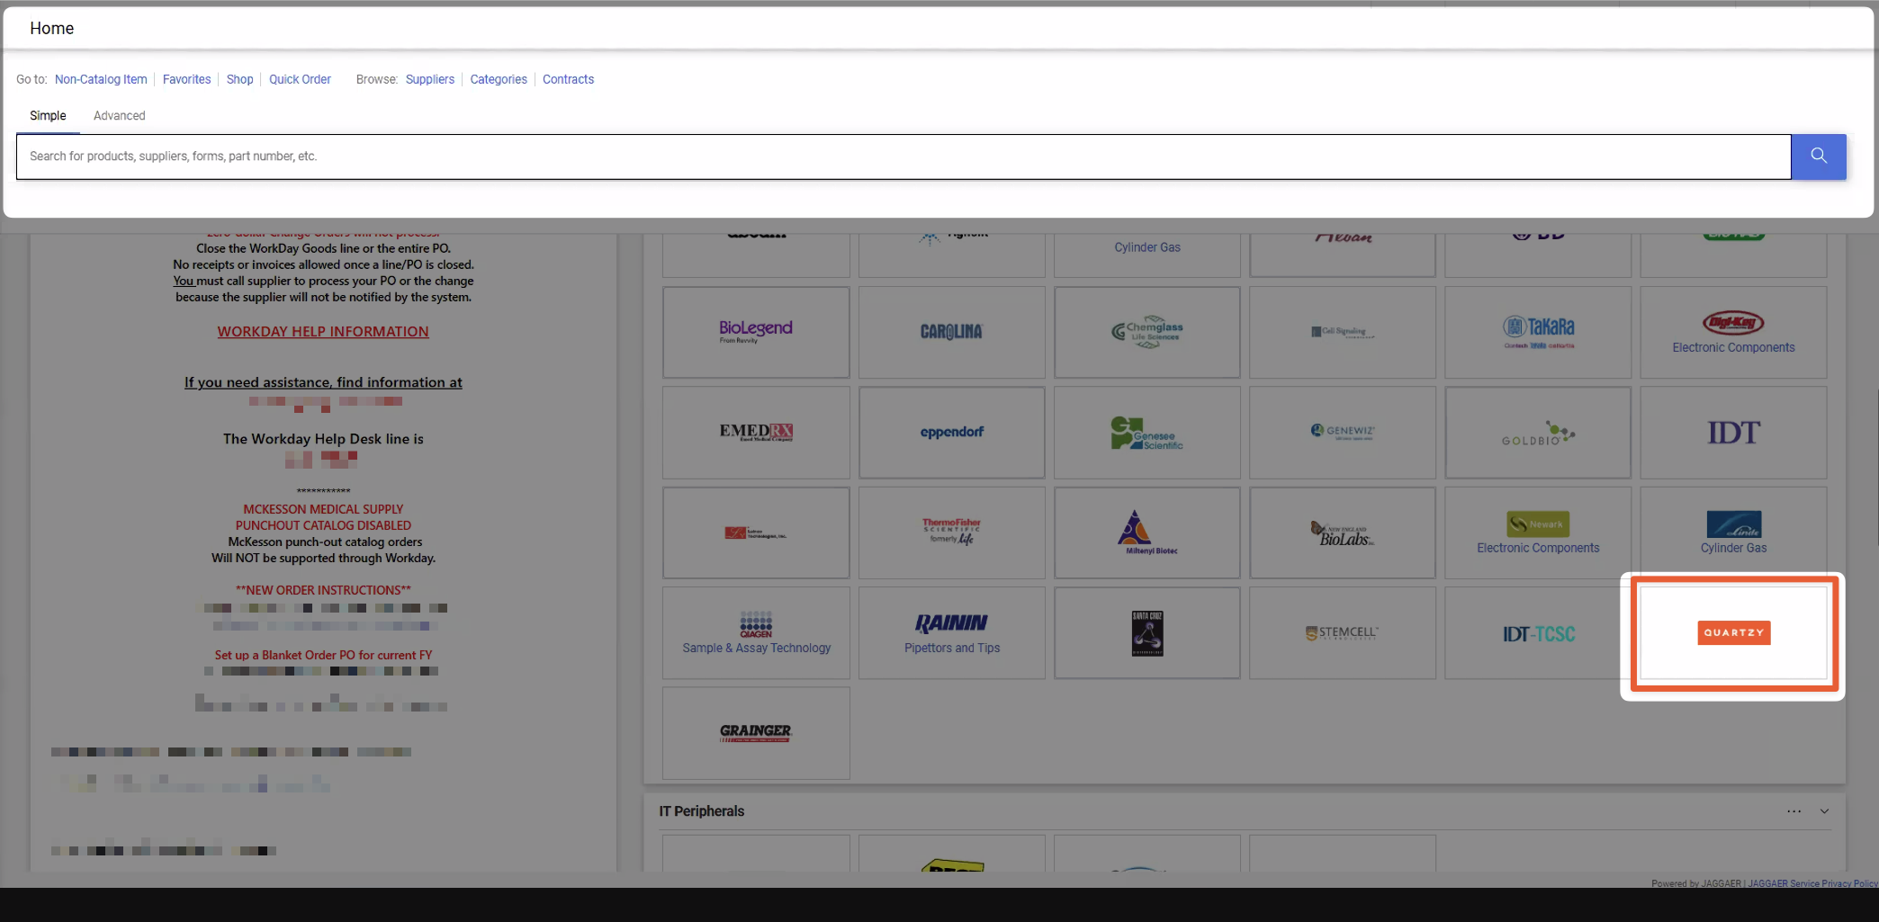Click Set up a Blanket Order PO text
The height and width of the screenshot is (922, 1879).
(323, 655)
